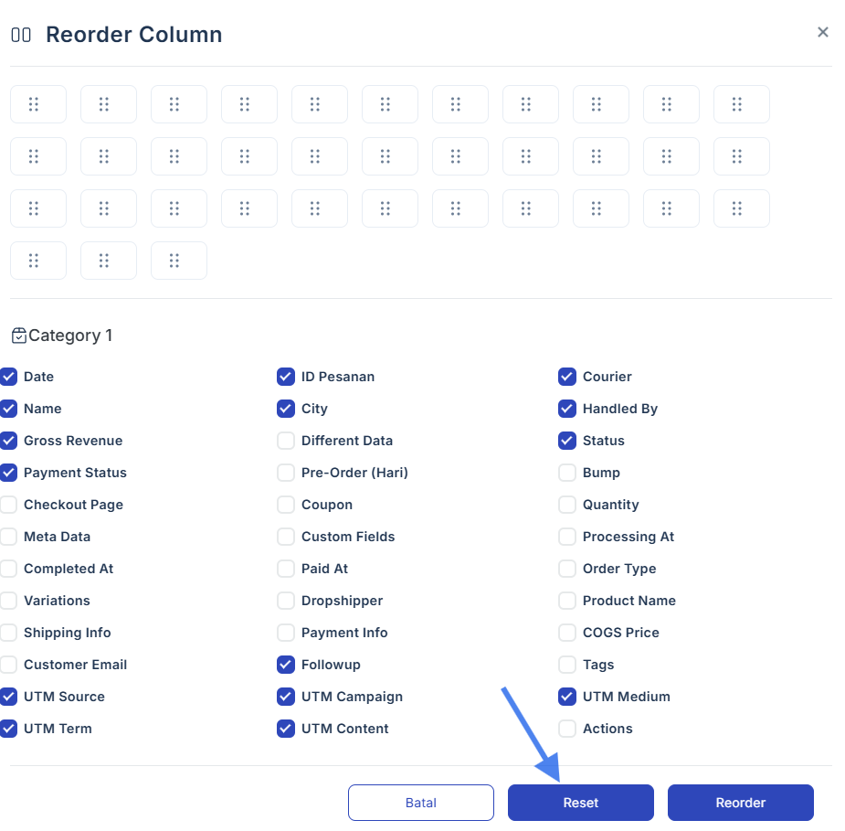This screenshot has width=845, height=831.
Task: Click the Reorder Column title icon
Action: (x=21, y=35)
